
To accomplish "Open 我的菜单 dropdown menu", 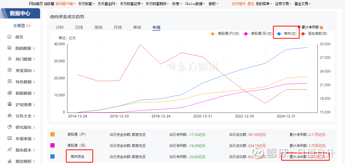I will point(264,4).
